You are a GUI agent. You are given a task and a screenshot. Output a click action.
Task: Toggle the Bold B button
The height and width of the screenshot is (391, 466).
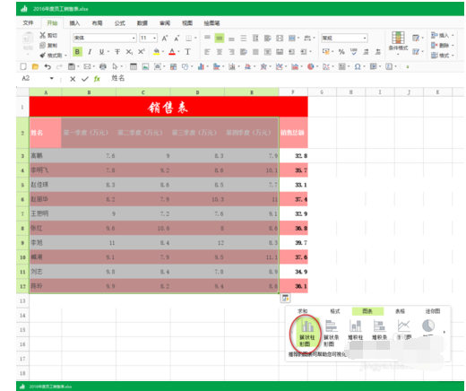77,52
